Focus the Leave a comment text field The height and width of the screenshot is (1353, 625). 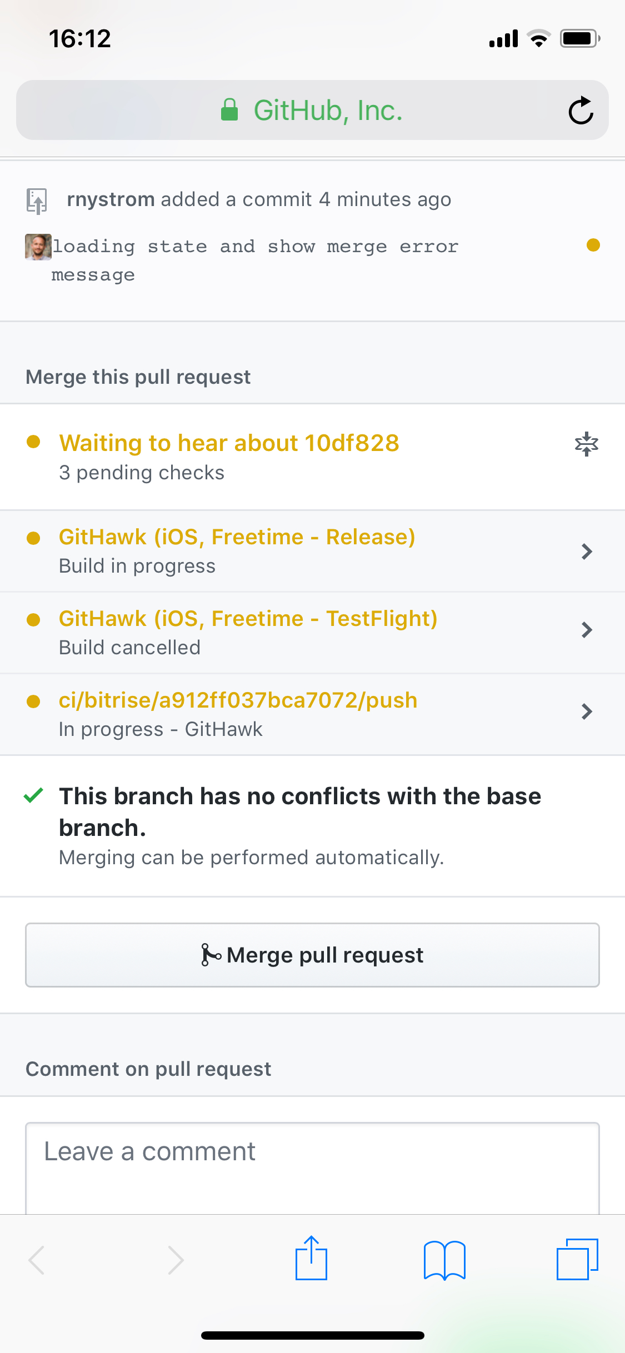pos(312,1166)
